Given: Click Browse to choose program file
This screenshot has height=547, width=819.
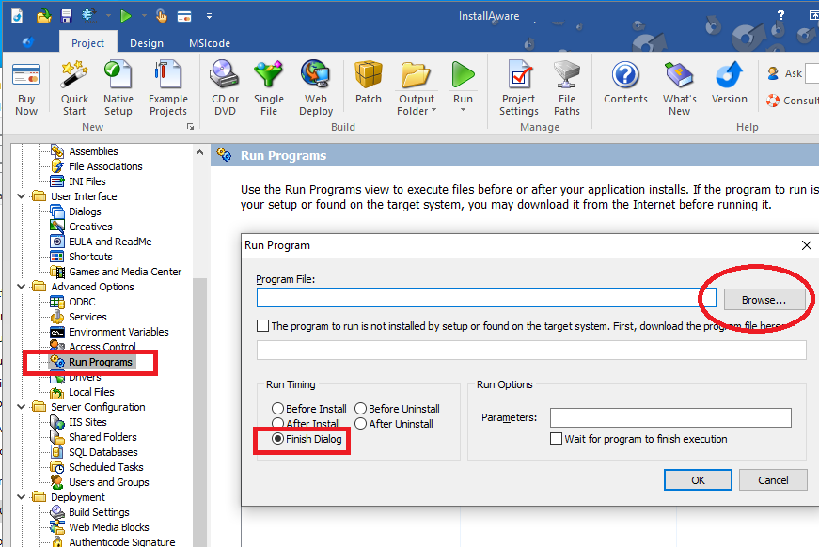Looking at the screenshot, I should click(764, 300).
